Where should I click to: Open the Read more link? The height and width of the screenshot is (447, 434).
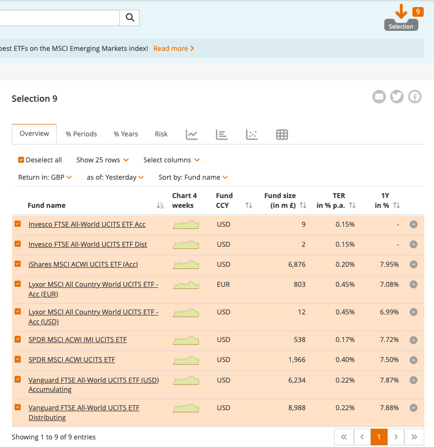click(173, 49)
